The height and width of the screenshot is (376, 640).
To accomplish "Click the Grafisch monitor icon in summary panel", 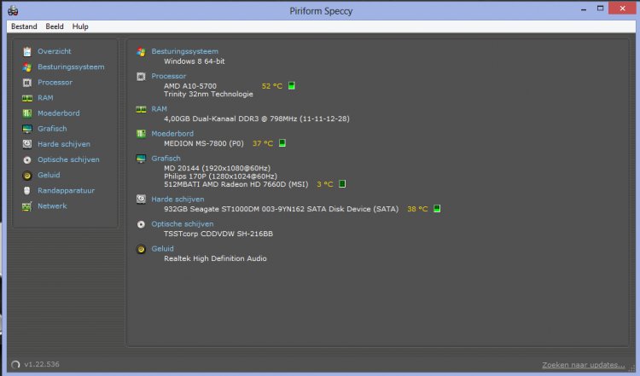I will tap(141, 159).
